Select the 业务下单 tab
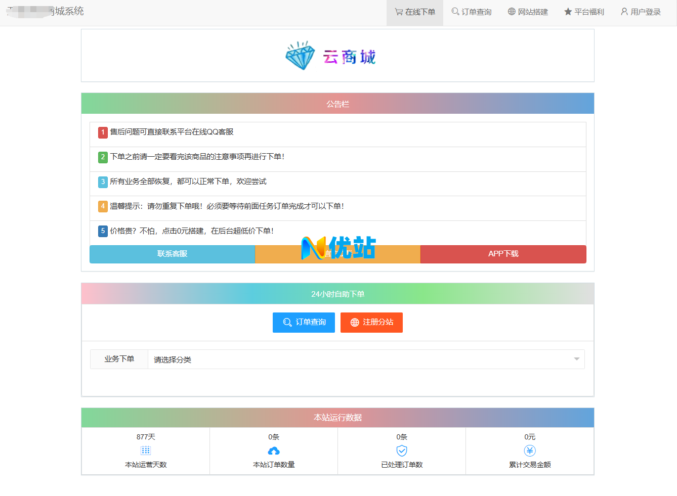This screenshot has height=496, width=677. (x=118, y=359)
